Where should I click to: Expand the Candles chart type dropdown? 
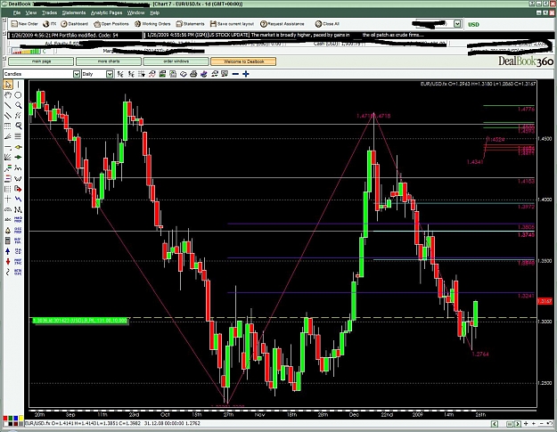click(77, 74)
